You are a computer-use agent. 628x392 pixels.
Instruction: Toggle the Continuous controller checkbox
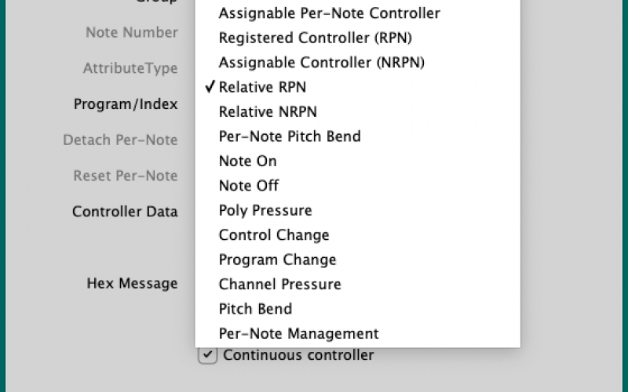click(x=207, y=356)
